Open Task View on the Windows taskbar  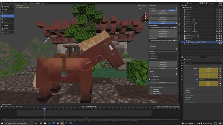tap(36, 123)
